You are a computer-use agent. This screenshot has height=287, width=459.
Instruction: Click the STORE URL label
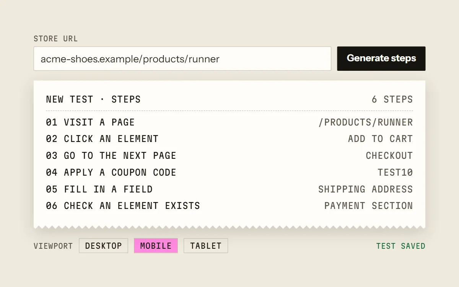tap(56, 39)
